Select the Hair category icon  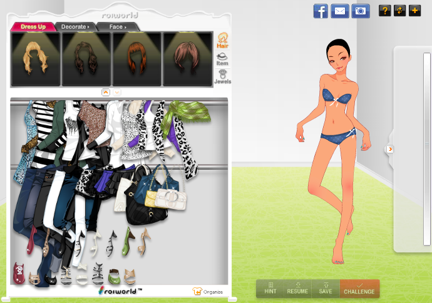click(222, 41)
